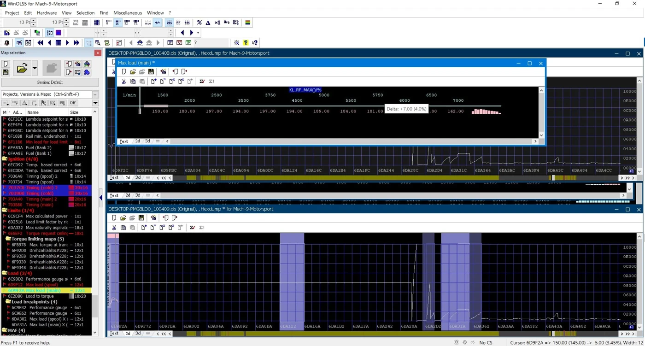This screenshot has height=346, width=645.
Task: Toggle the 32-bit data view button
Action: point(127,23)
